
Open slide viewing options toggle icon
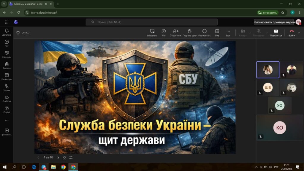tap(71, 158)
